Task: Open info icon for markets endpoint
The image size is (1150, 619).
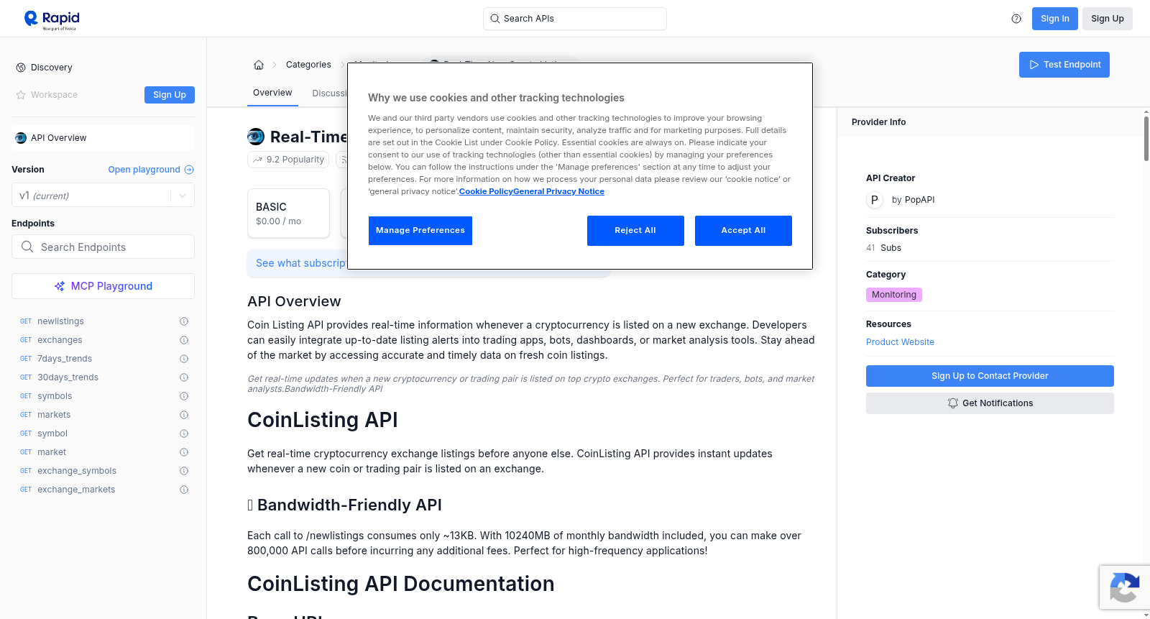Action: click(184, 415)
